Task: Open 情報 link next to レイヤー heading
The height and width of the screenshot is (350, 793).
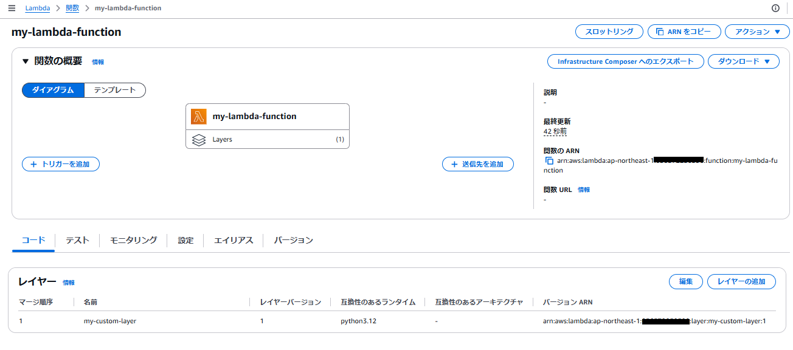Action: tap(69, 283)
